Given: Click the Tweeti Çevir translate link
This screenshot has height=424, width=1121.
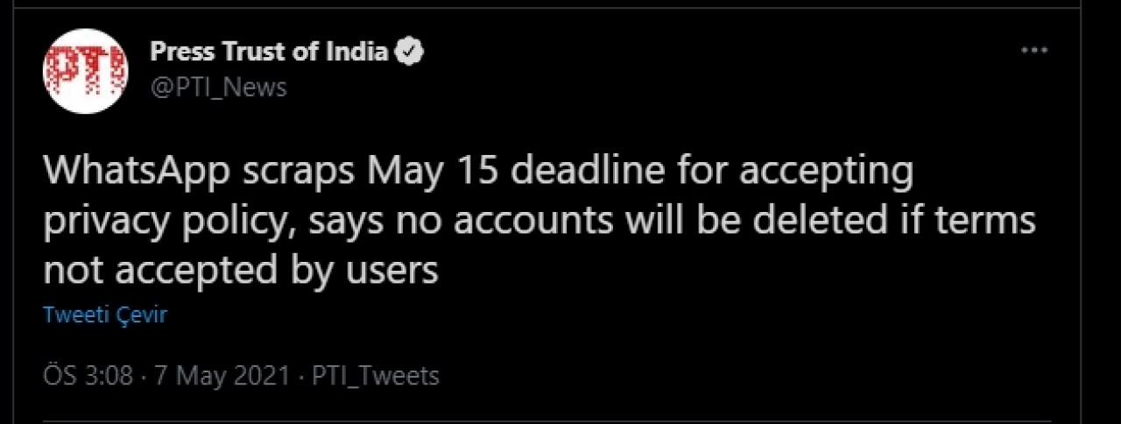Looking at the screenshot, I should coord(105,315).
